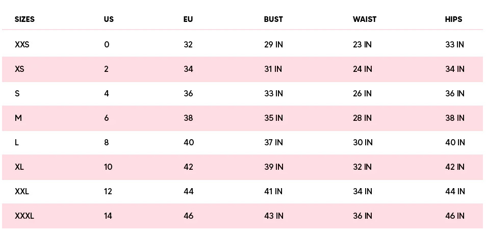This screenshot has height=233, width=486.
Task: Select the BUST column header
Action: (273, 19)
